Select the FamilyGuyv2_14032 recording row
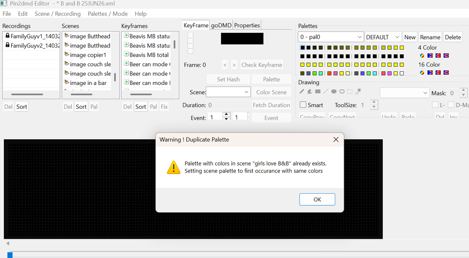 click(x=31, y=46)
